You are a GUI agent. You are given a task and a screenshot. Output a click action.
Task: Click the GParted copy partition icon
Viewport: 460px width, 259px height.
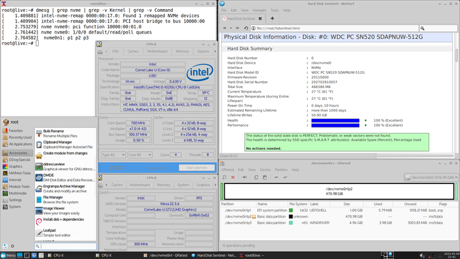(256, 177)
